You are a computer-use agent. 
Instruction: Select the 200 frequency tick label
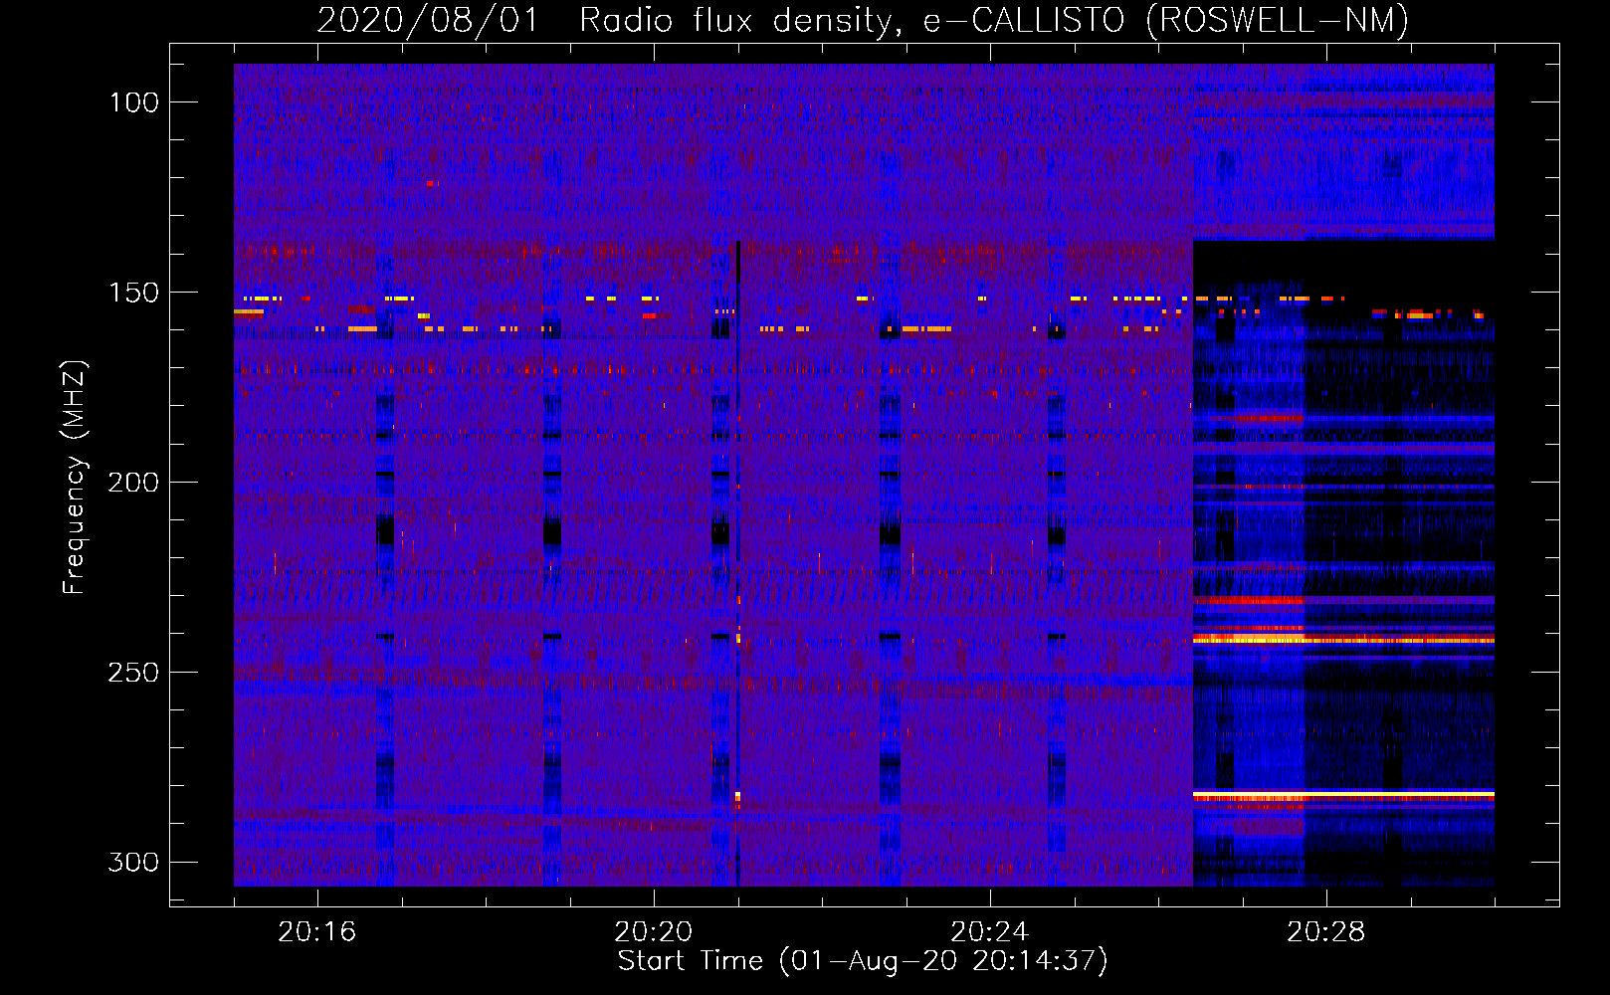(133, 483)
